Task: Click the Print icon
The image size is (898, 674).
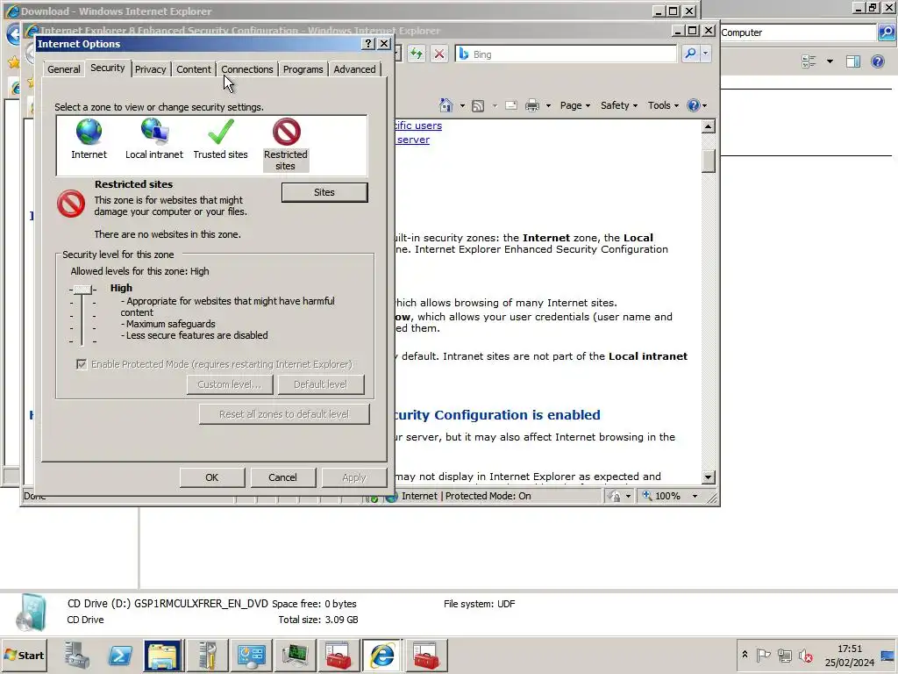Action: pos(532,105)
